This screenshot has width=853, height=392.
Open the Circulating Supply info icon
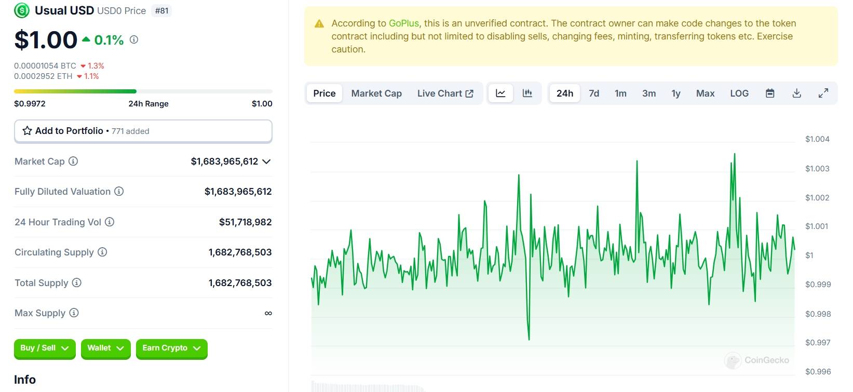[x=102, y=252]
